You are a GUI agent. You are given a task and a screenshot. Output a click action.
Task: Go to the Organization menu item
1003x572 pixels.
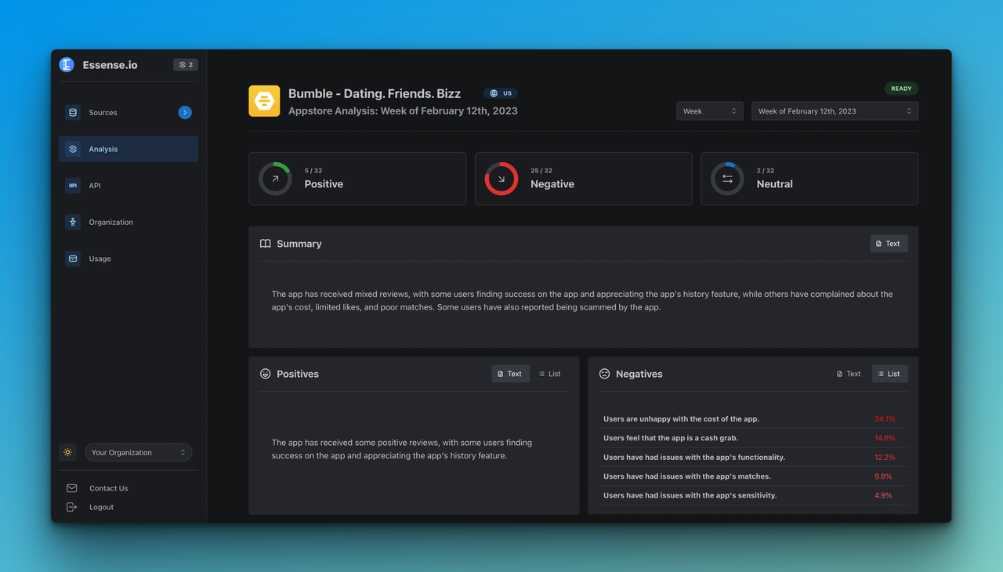(129, 222)
